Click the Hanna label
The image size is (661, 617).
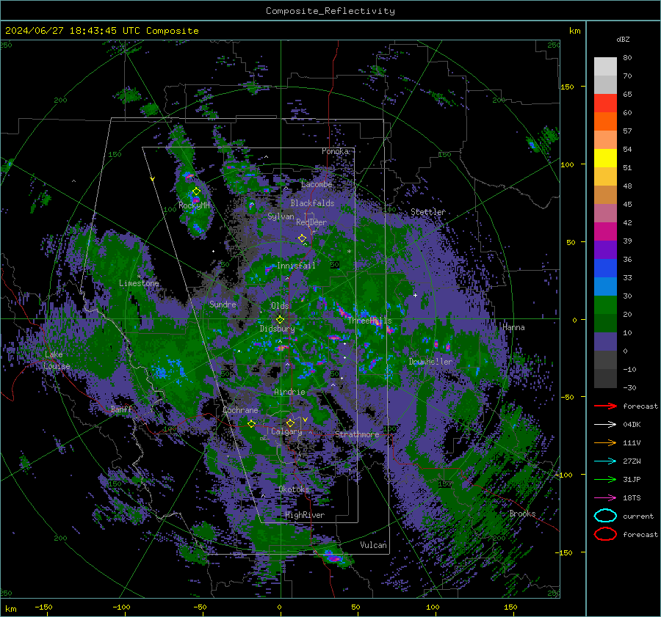pos(513,326)
